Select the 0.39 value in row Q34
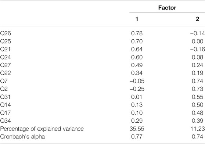 pos(198,121)
